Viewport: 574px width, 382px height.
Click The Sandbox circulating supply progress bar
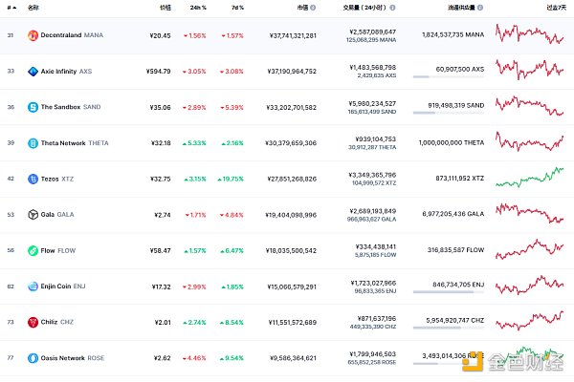tap(449, 113)
